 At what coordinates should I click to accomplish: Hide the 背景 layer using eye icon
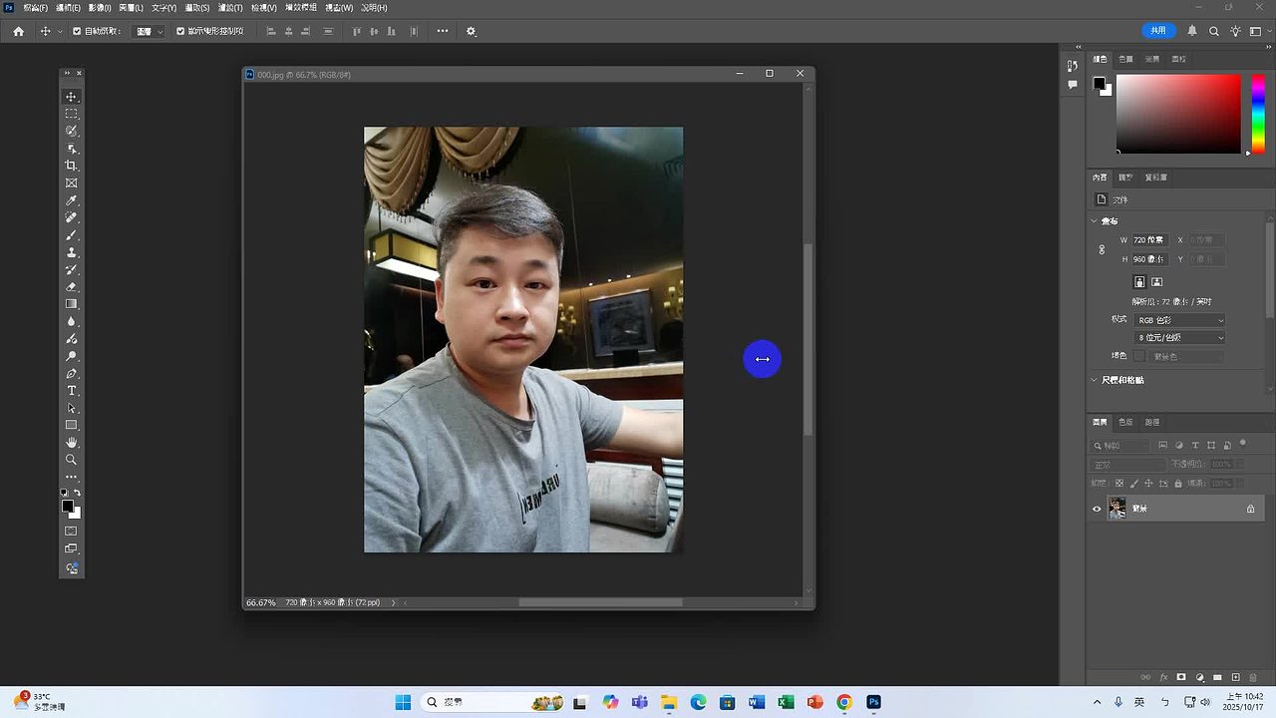tap(1097, 509)
